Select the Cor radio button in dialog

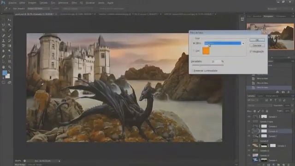(x=194, y=51)
